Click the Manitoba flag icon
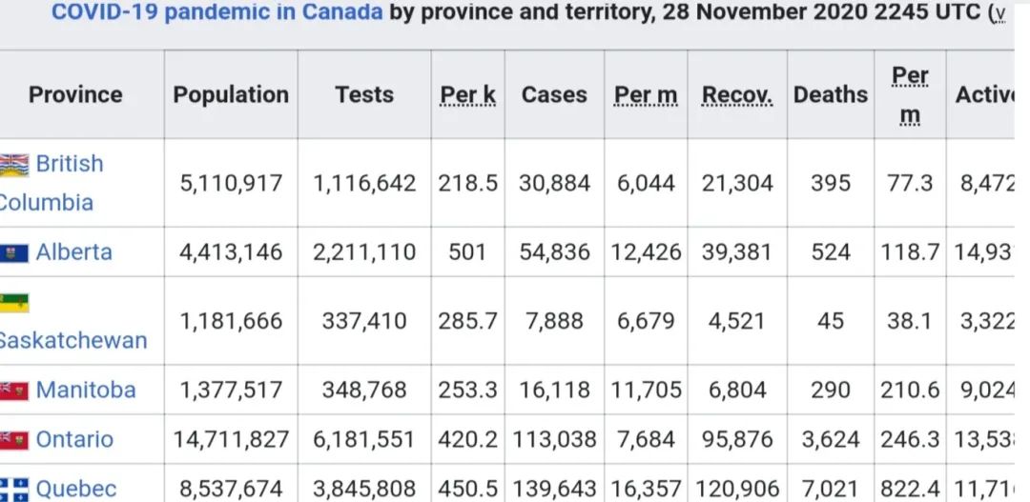 [14, 392]
